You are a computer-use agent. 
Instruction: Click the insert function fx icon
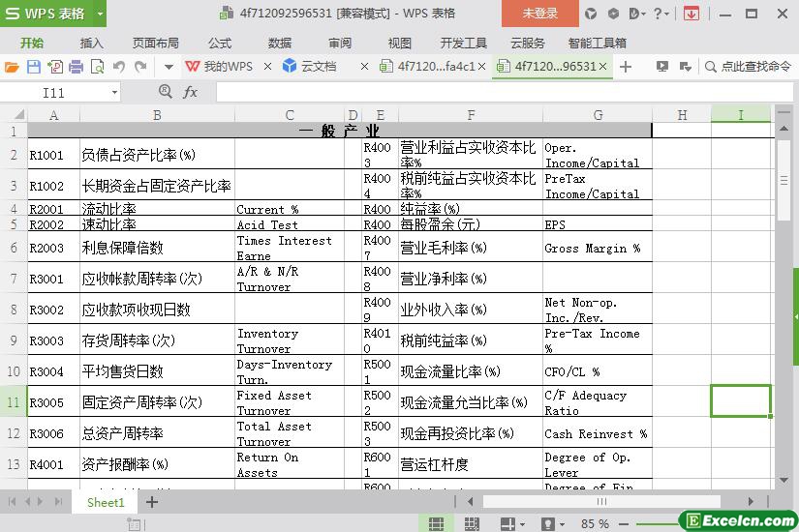coord(191,92)
